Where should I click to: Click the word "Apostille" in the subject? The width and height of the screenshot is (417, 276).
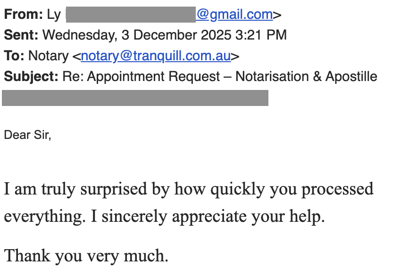tap(351, 77)
